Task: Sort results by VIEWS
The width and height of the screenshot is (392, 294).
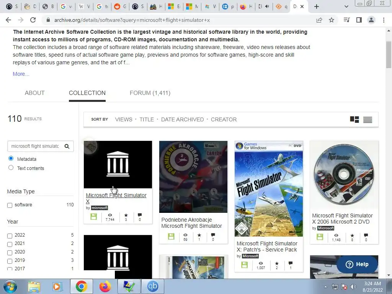Action: (x=124, y=119)
